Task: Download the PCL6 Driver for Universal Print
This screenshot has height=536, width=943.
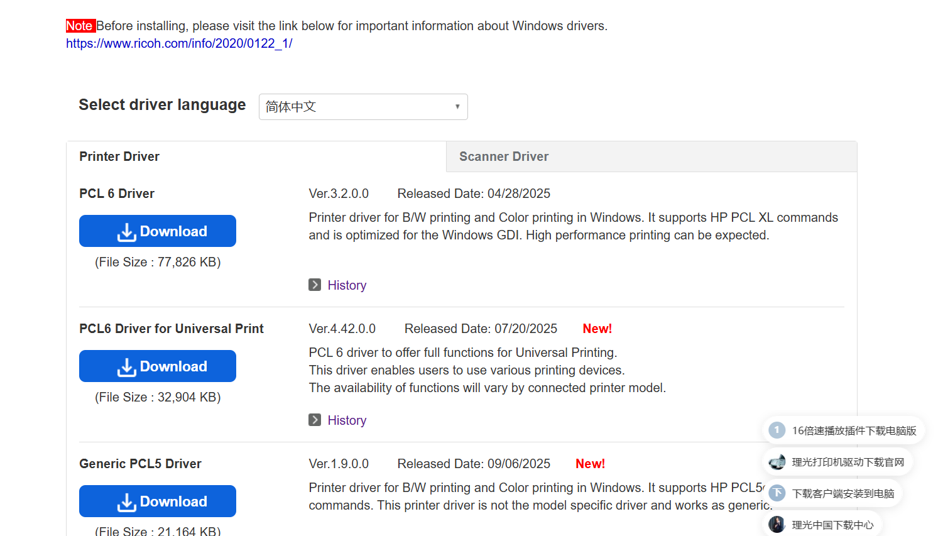Action: [158, 366]
